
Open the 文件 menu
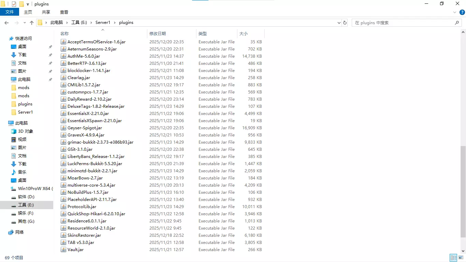click(10, 12)
